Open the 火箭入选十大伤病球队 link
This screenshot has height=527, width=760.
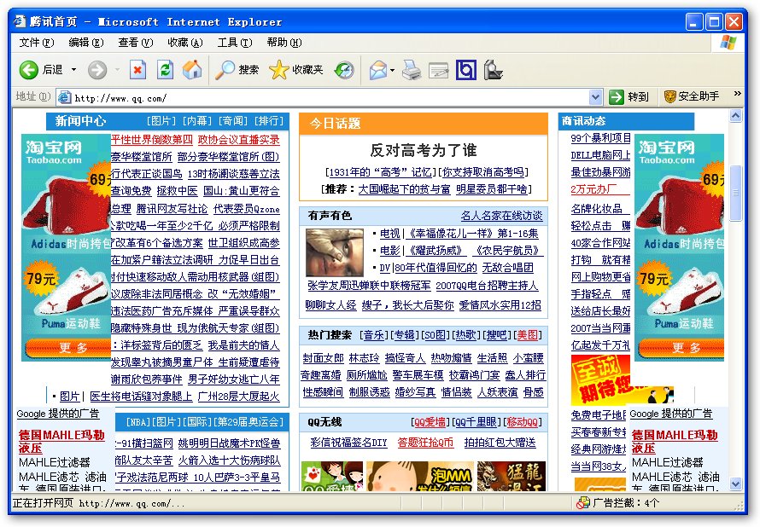coord(229,460)
